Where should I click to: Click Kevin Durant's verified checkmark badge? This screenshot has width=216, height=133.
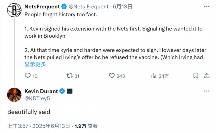click(62, 91)
